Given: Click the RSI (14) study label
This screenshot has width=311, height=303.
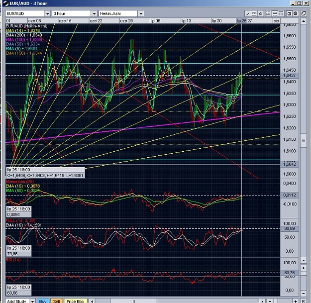Looking at the screenshot, I should tap(13, 260).
